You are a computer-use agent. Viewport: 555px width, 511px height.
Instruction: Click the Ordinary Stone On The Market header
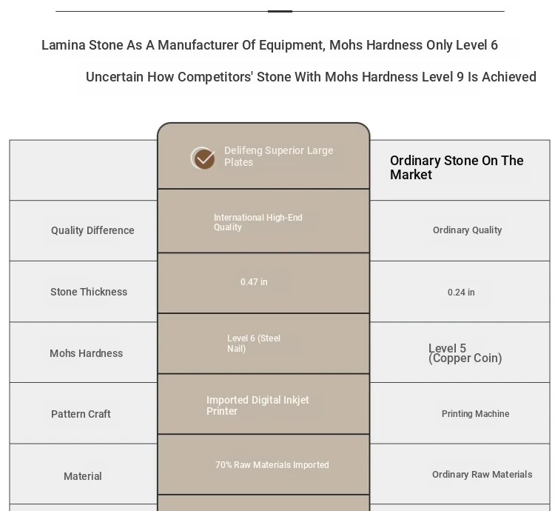tap(457, 167)
